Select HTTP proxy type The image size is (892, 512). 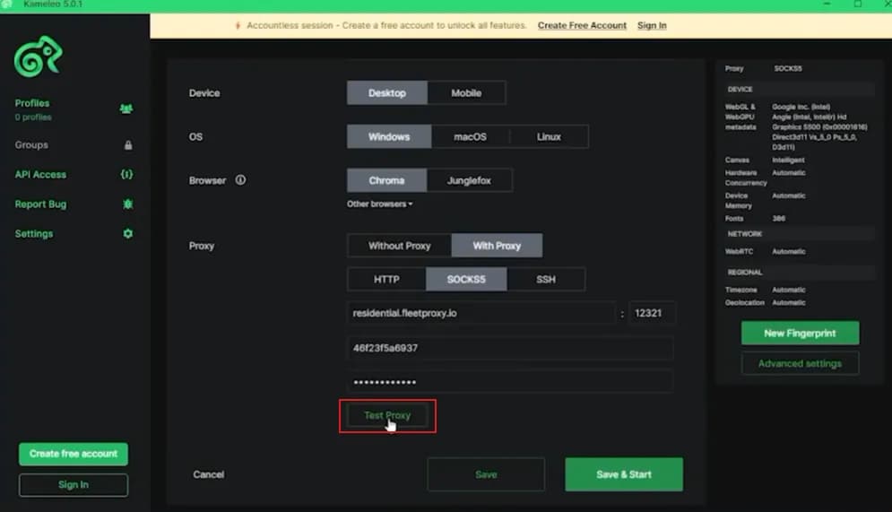(386, 280)
